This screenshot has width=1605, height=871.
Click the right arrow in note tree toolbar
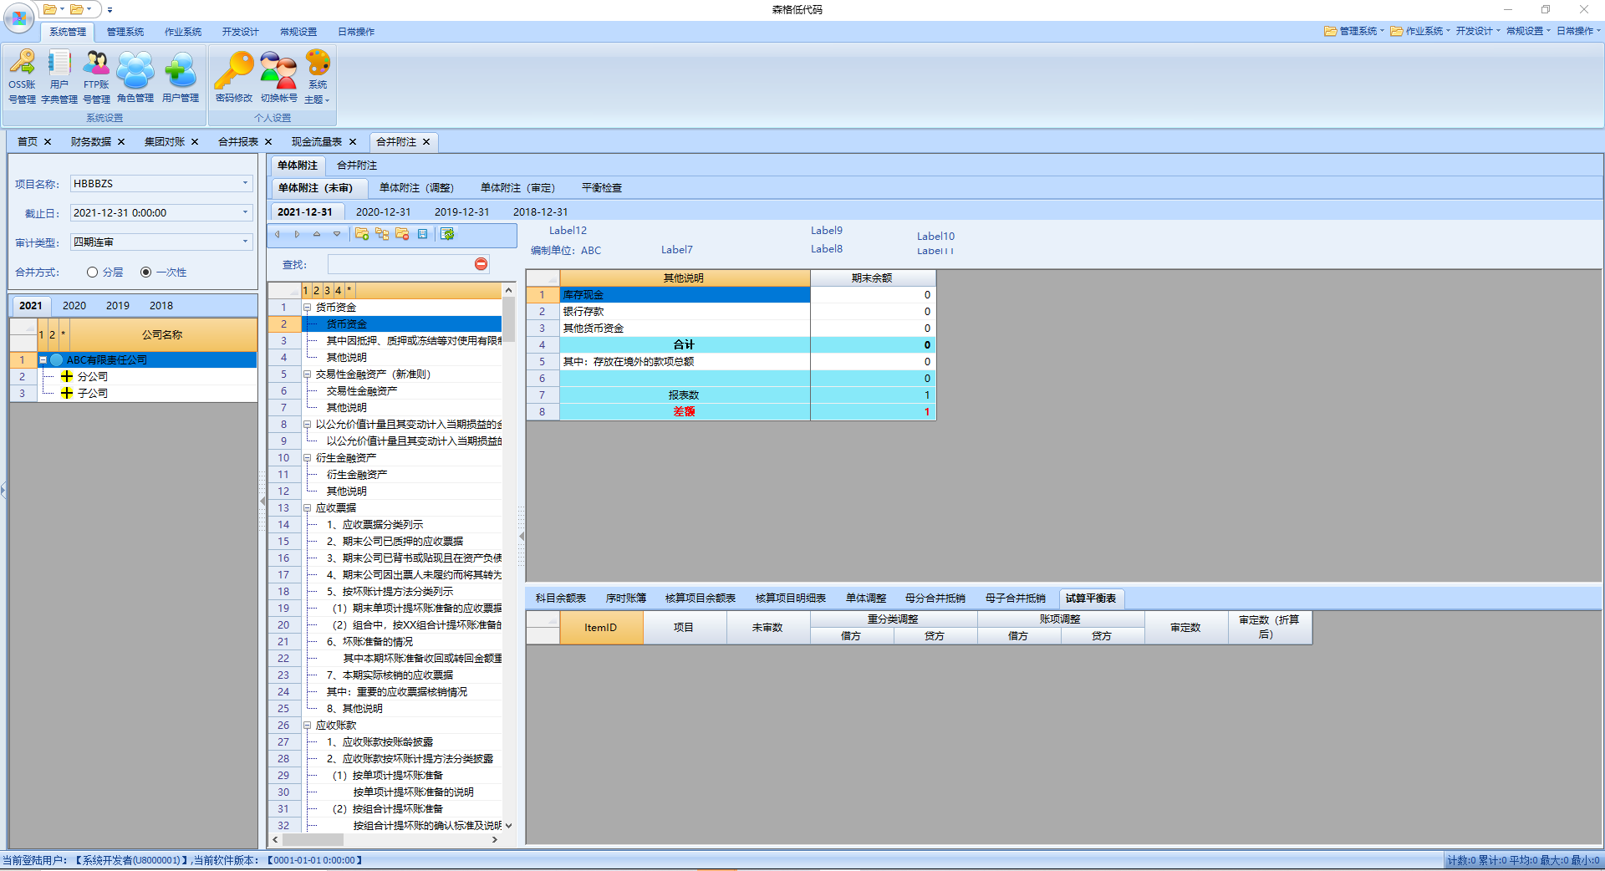point(297,234)
